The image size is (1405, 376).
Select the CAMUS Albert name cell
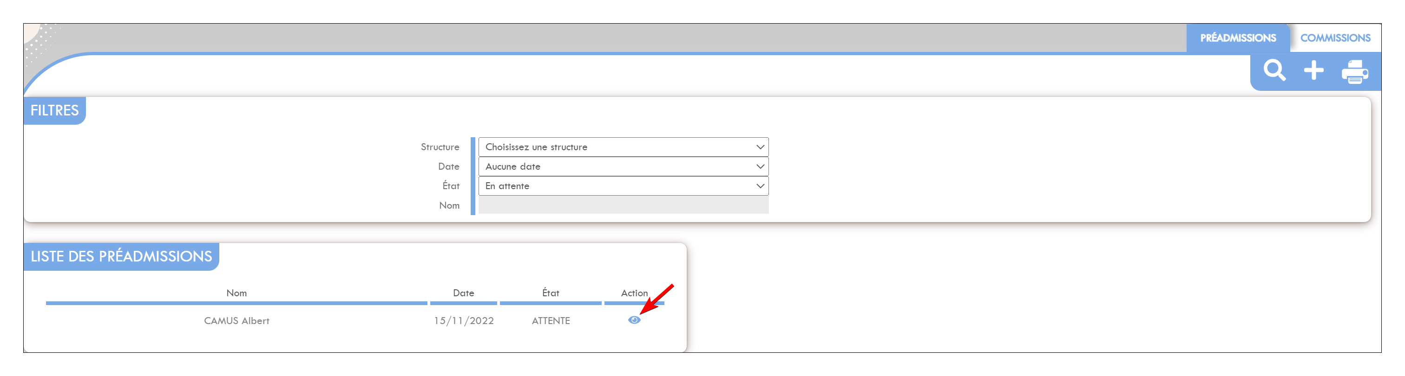[x=236, y=321]
